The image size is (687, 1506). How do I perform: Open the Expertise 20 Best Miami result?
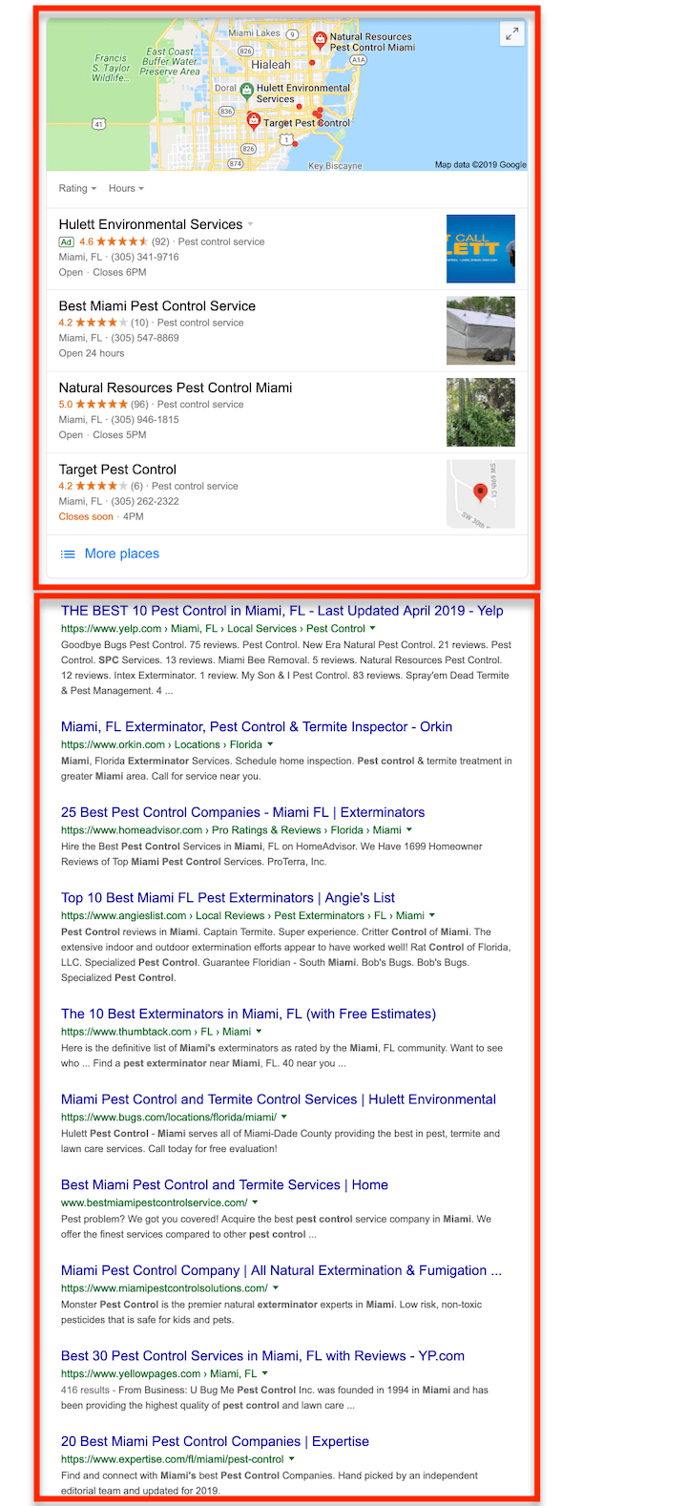[x=215, y=1441]
